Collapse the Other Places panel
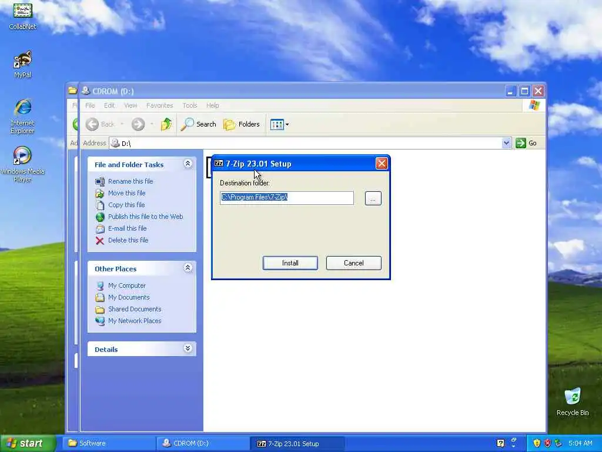The height and width of the screenshot is (452, 602). [188, 268]
